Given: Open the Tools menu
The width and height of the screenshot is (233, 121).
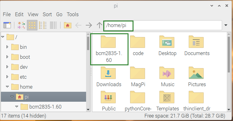Looking at the screenshot, I should pyautogui.click(x=72, y=14).
